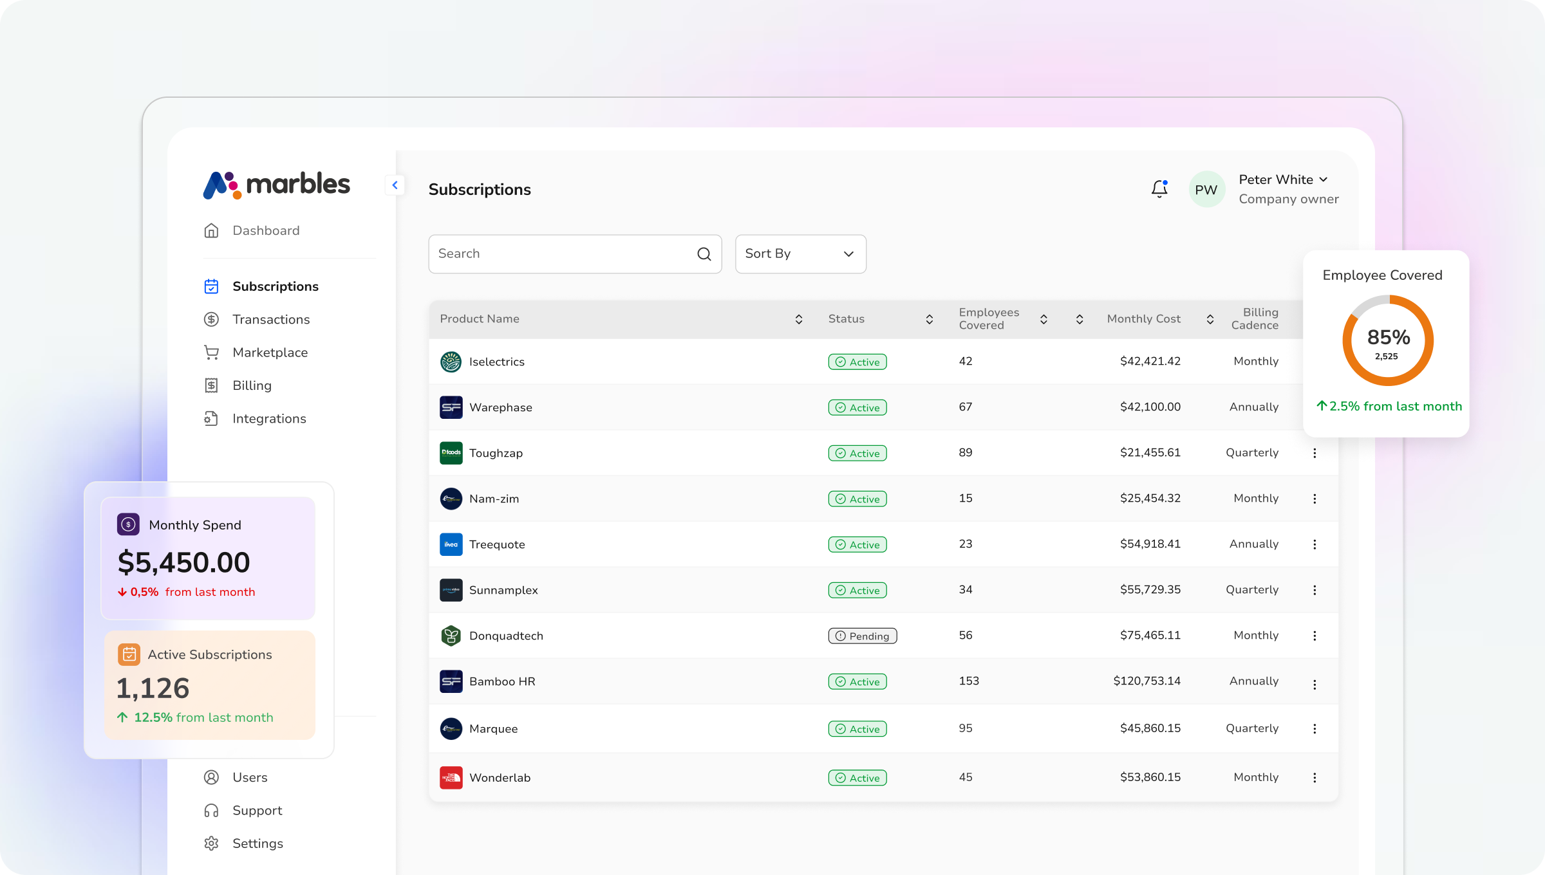Click Active badge for Iselectrics
The width and height of the screenshot is (1545, 875).
click(x=857, y=362)
